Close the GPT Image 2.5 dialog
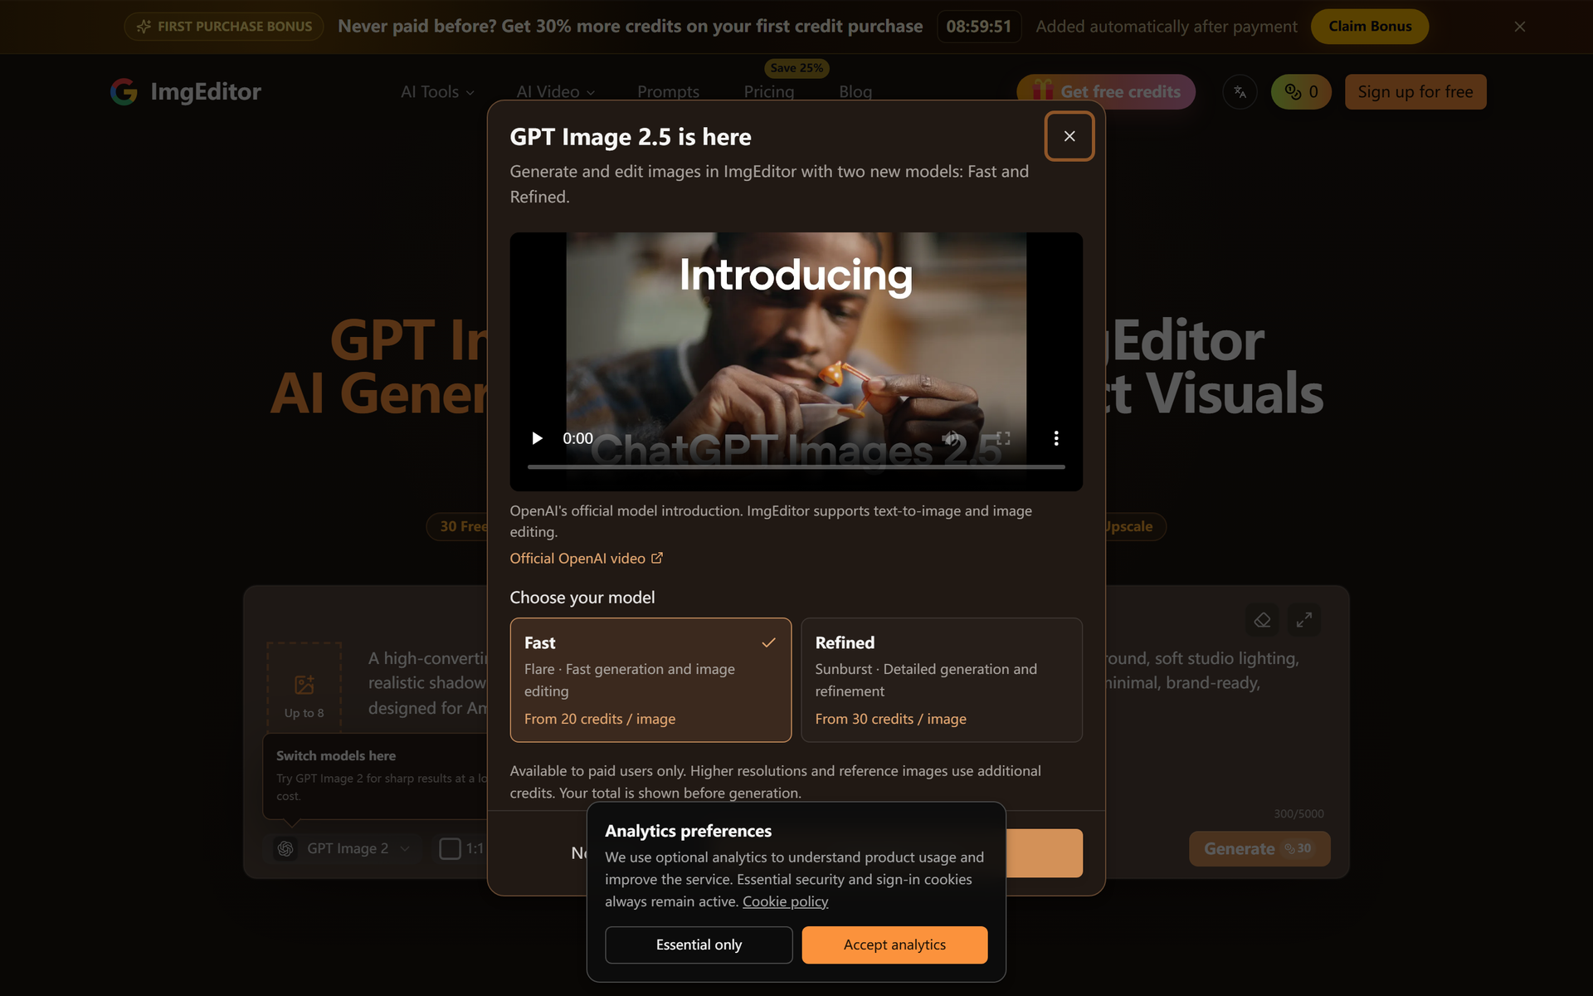This screenshot has height=996, width=1593. 1069,136
